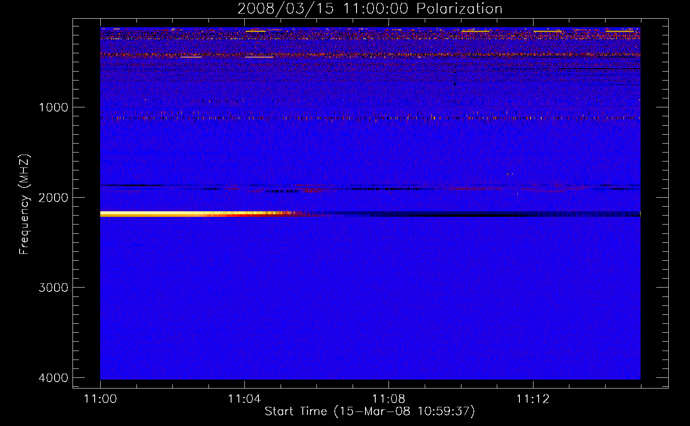
Task: Click the "2000" frequency tick label
Action: tap(53, 198)
